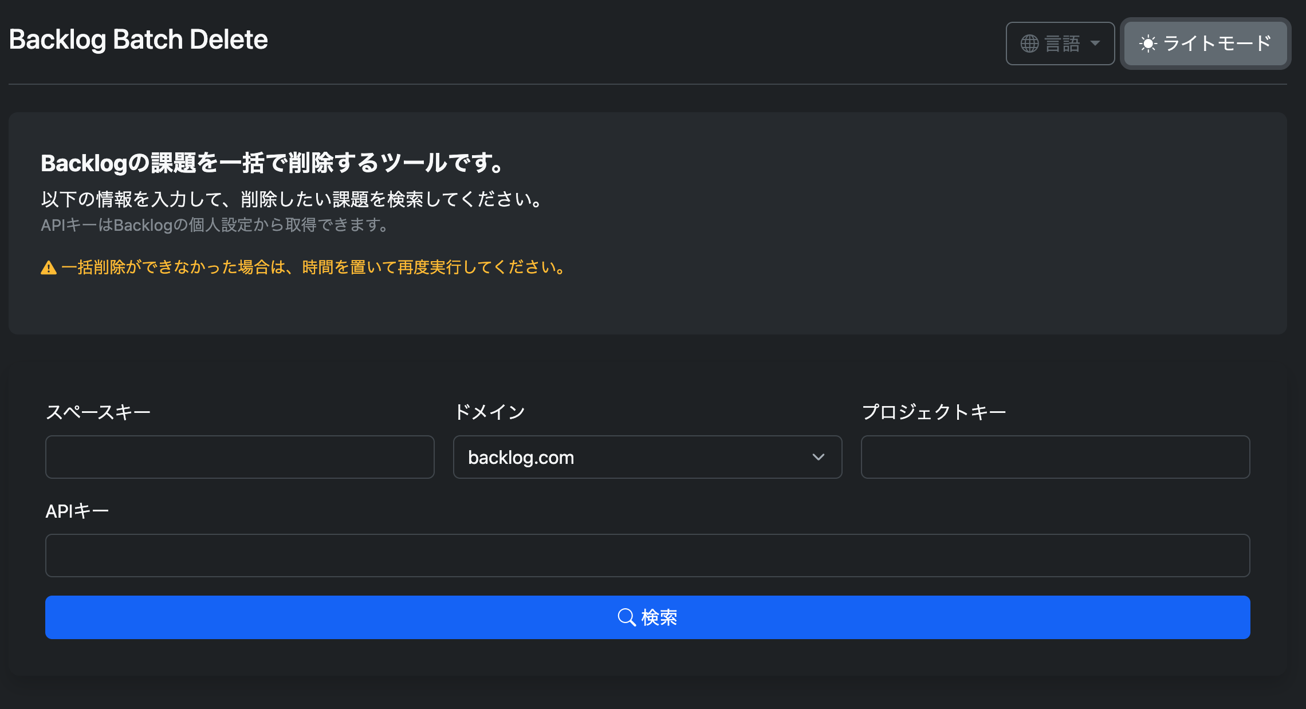Click the ドメイン field label
The image size is (1306, 709).
(490, 412)
